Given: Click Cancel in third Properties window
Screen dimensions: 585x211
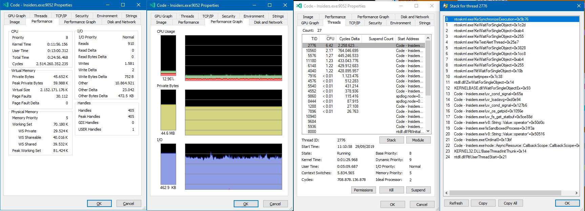Looking at the screenshot, I should point(422,205).
